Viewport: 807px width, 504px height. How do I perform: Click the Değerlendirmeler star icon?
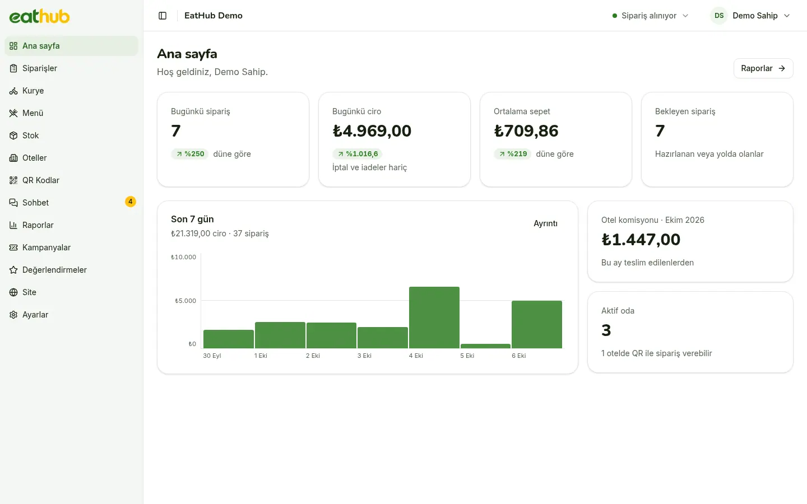click(x=13, y=270)
